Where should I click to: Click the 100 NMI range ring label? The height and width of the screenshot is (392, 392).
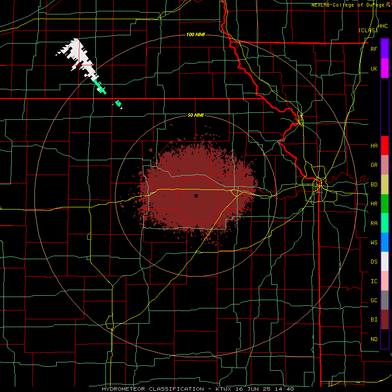[196, 34]
